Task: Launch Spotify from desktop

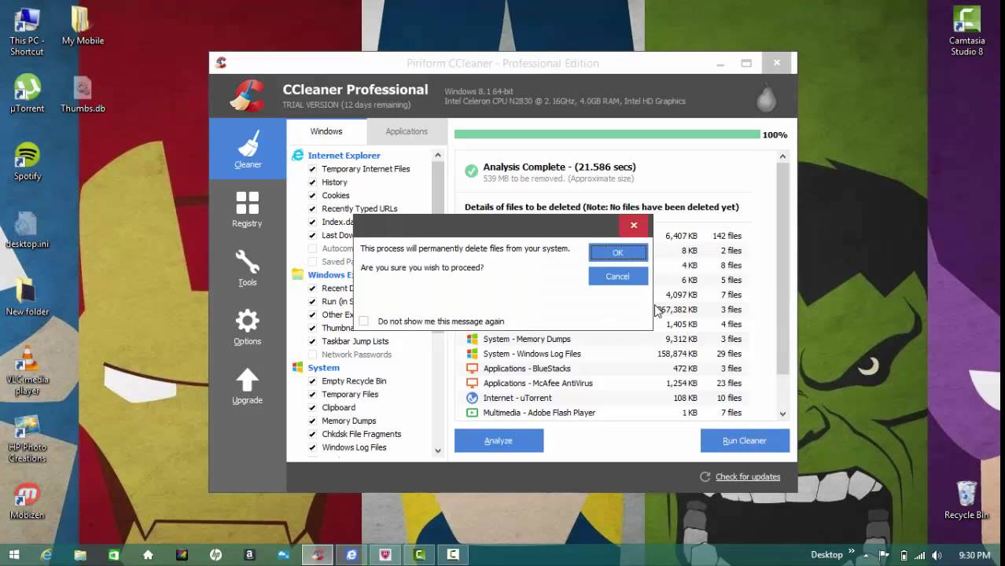Action: [x=28, y=162]
